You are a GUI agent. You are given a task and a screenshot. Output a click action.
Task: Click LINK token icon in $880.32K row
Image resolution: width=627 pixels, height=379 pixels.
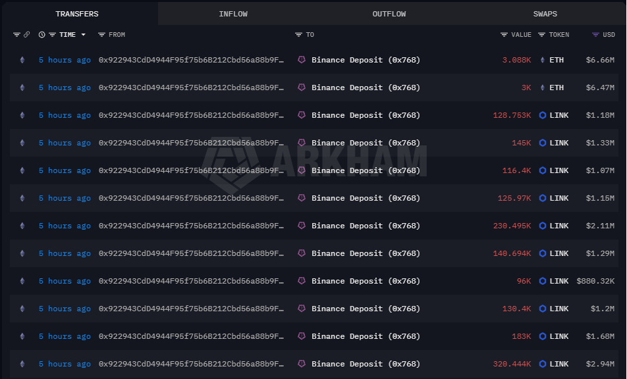click(543, 281)
